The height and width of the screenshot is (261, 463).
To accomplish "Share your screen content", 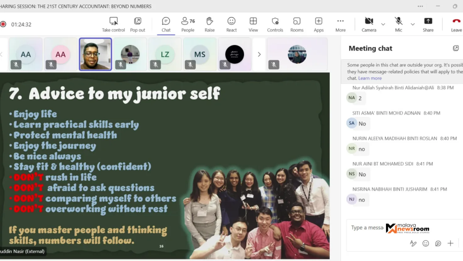I will point(428,24).
